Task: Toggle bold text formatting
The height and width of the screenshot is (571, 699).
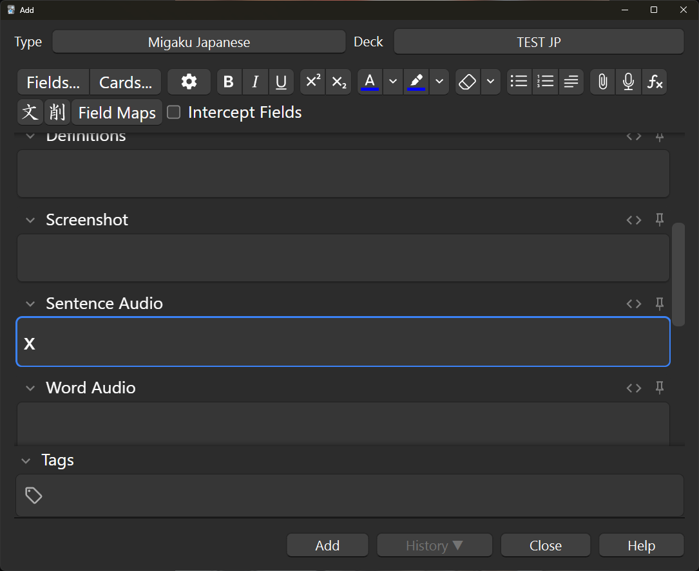Action: click(x=228, y=82)
